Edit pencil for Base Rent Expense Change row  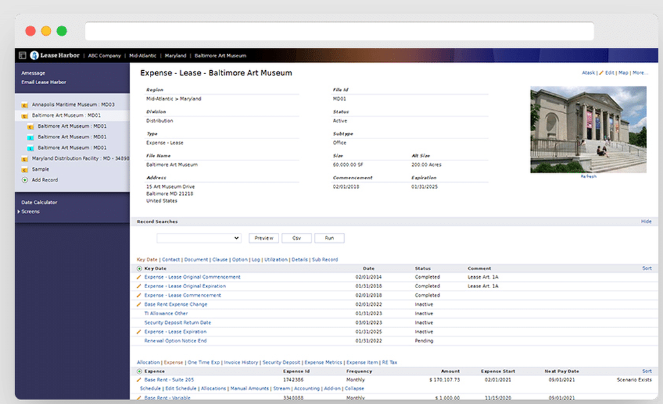coord(139,304)
